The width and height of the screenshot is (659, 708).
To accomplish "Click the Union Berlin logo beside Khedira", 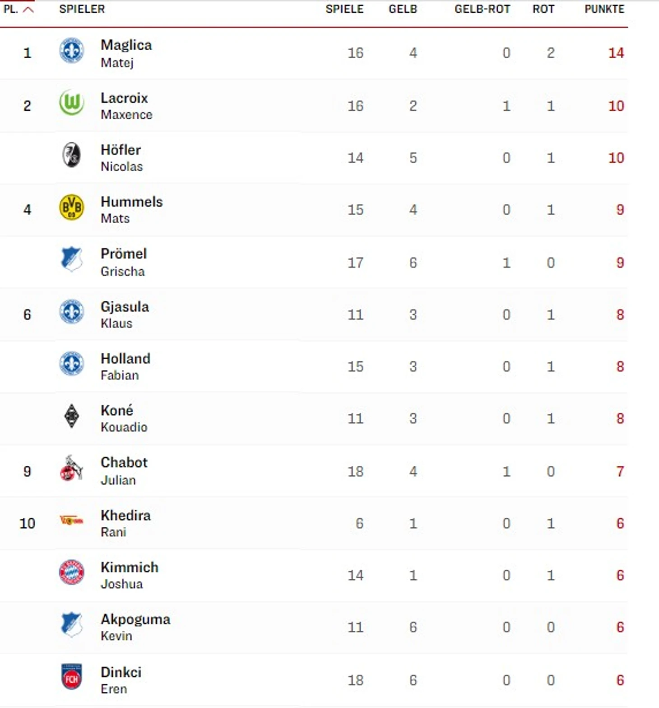I will pyautogui.click(x=71, y=520).
